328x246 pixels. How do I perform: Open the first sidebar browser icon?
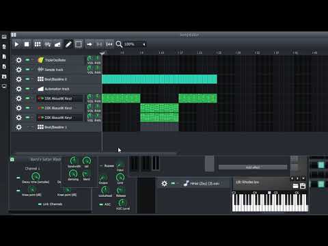(x=4, y=37)
